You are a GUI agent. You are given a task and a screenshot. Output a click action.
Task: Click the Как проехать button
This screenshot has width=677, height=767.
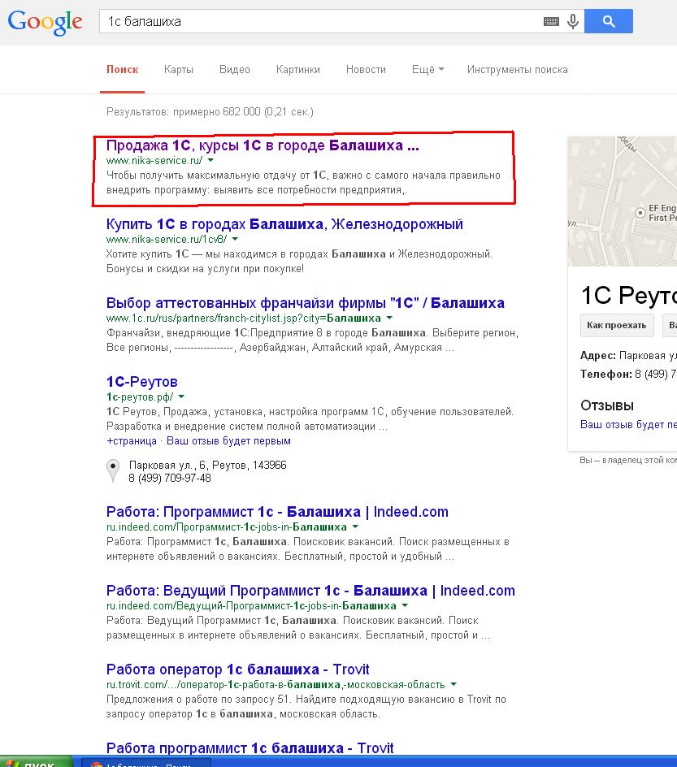(617, 325)
